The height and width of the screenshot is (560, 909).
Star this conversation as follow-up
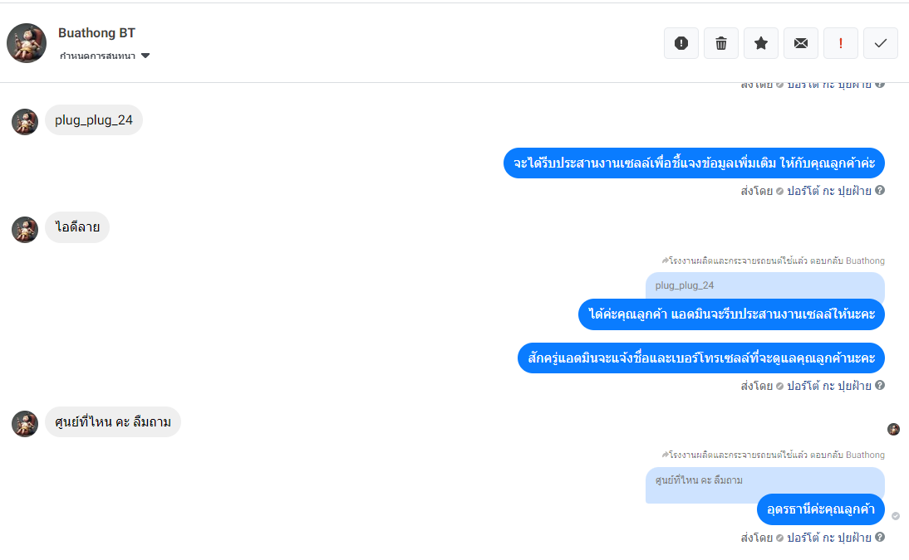[x=761, y=43]
